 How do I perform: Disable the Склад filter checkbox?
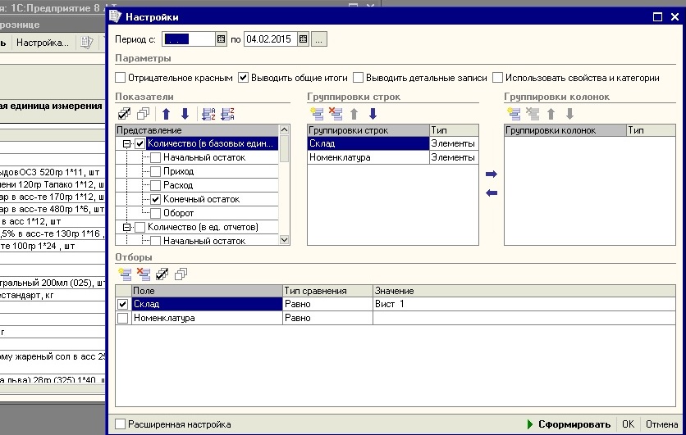[123, 304]
